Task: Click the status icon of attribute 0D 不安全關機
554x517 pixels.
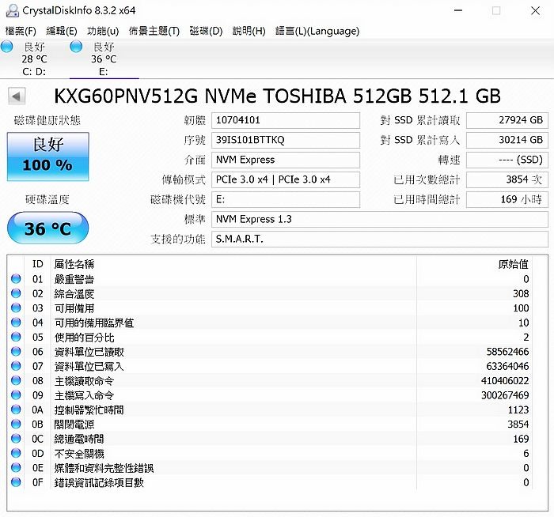Action: click(16, 453)
